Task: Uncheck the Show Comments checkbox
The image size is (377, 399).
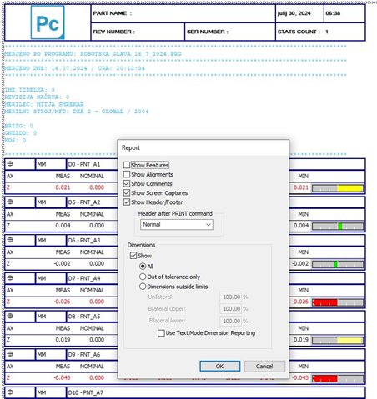Action: click(127, 183)
